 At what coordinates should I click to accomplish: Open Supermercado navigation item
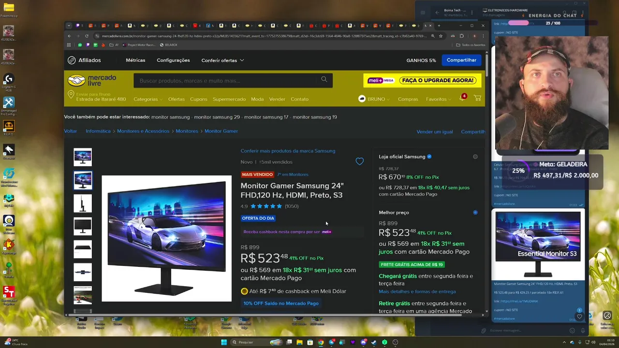229,99
